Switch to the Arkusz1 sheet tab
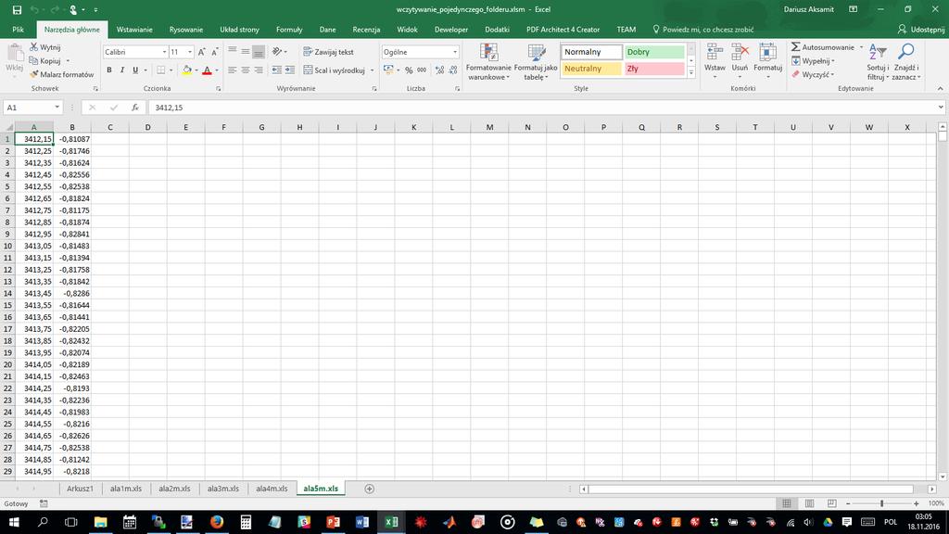Viewport: 949px width, 534px height. click(80, 489)
